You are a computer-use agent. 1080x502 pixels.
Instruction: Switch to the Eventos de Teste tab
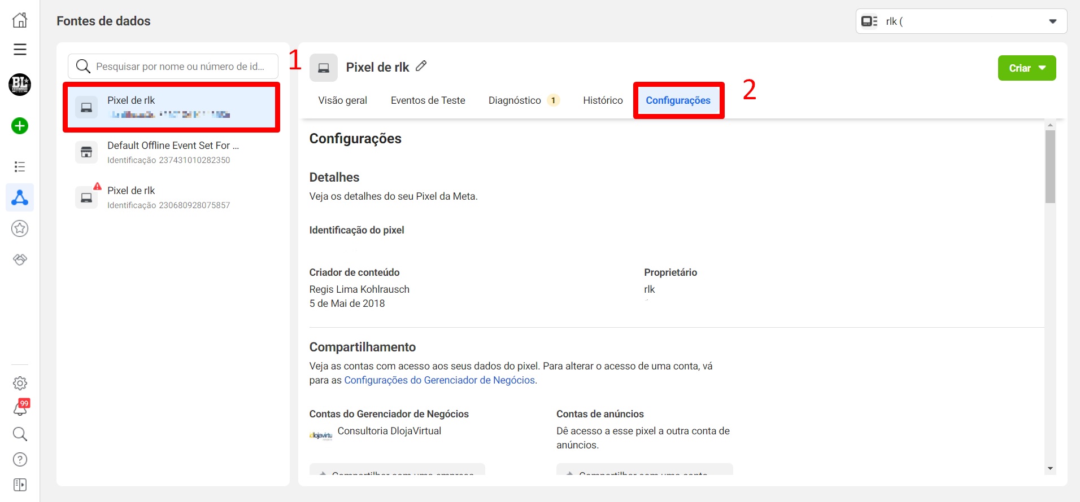coord(428,100)
